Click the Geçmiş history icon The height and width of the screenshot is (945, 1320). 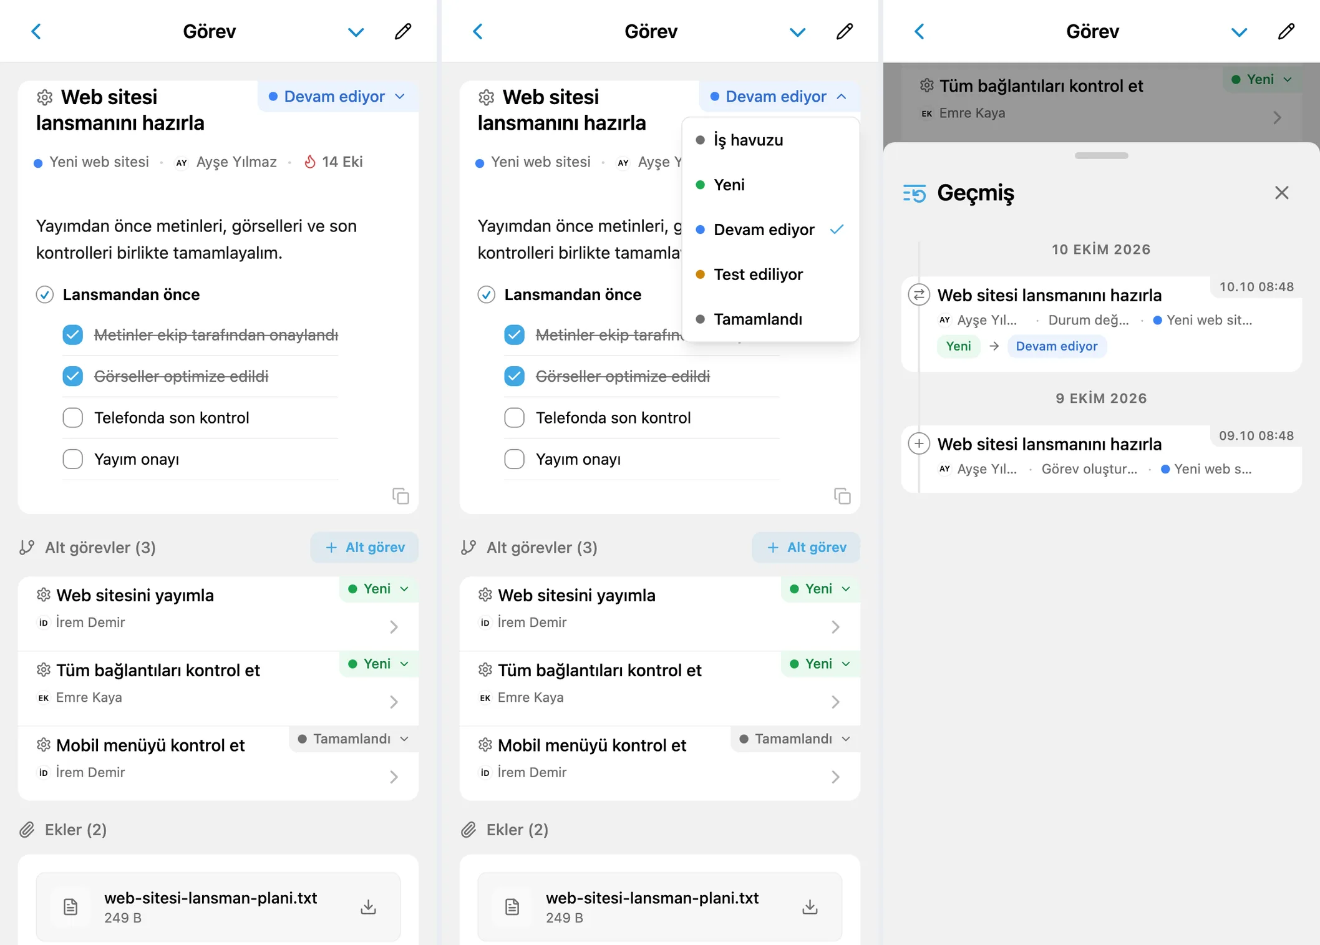[x=915, y=193]
